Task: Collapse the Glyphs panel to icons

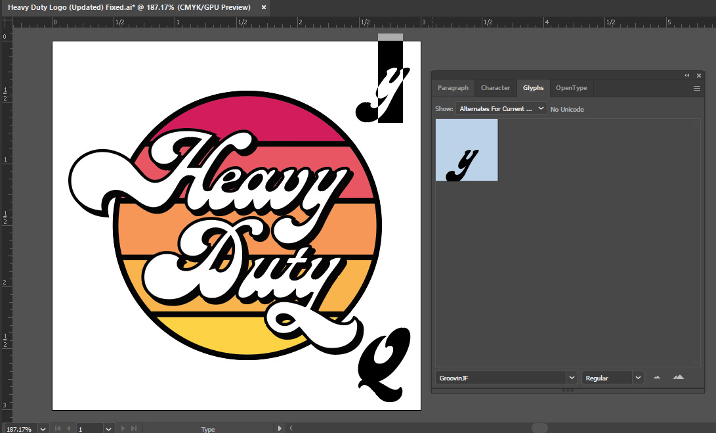Action: 686,76
